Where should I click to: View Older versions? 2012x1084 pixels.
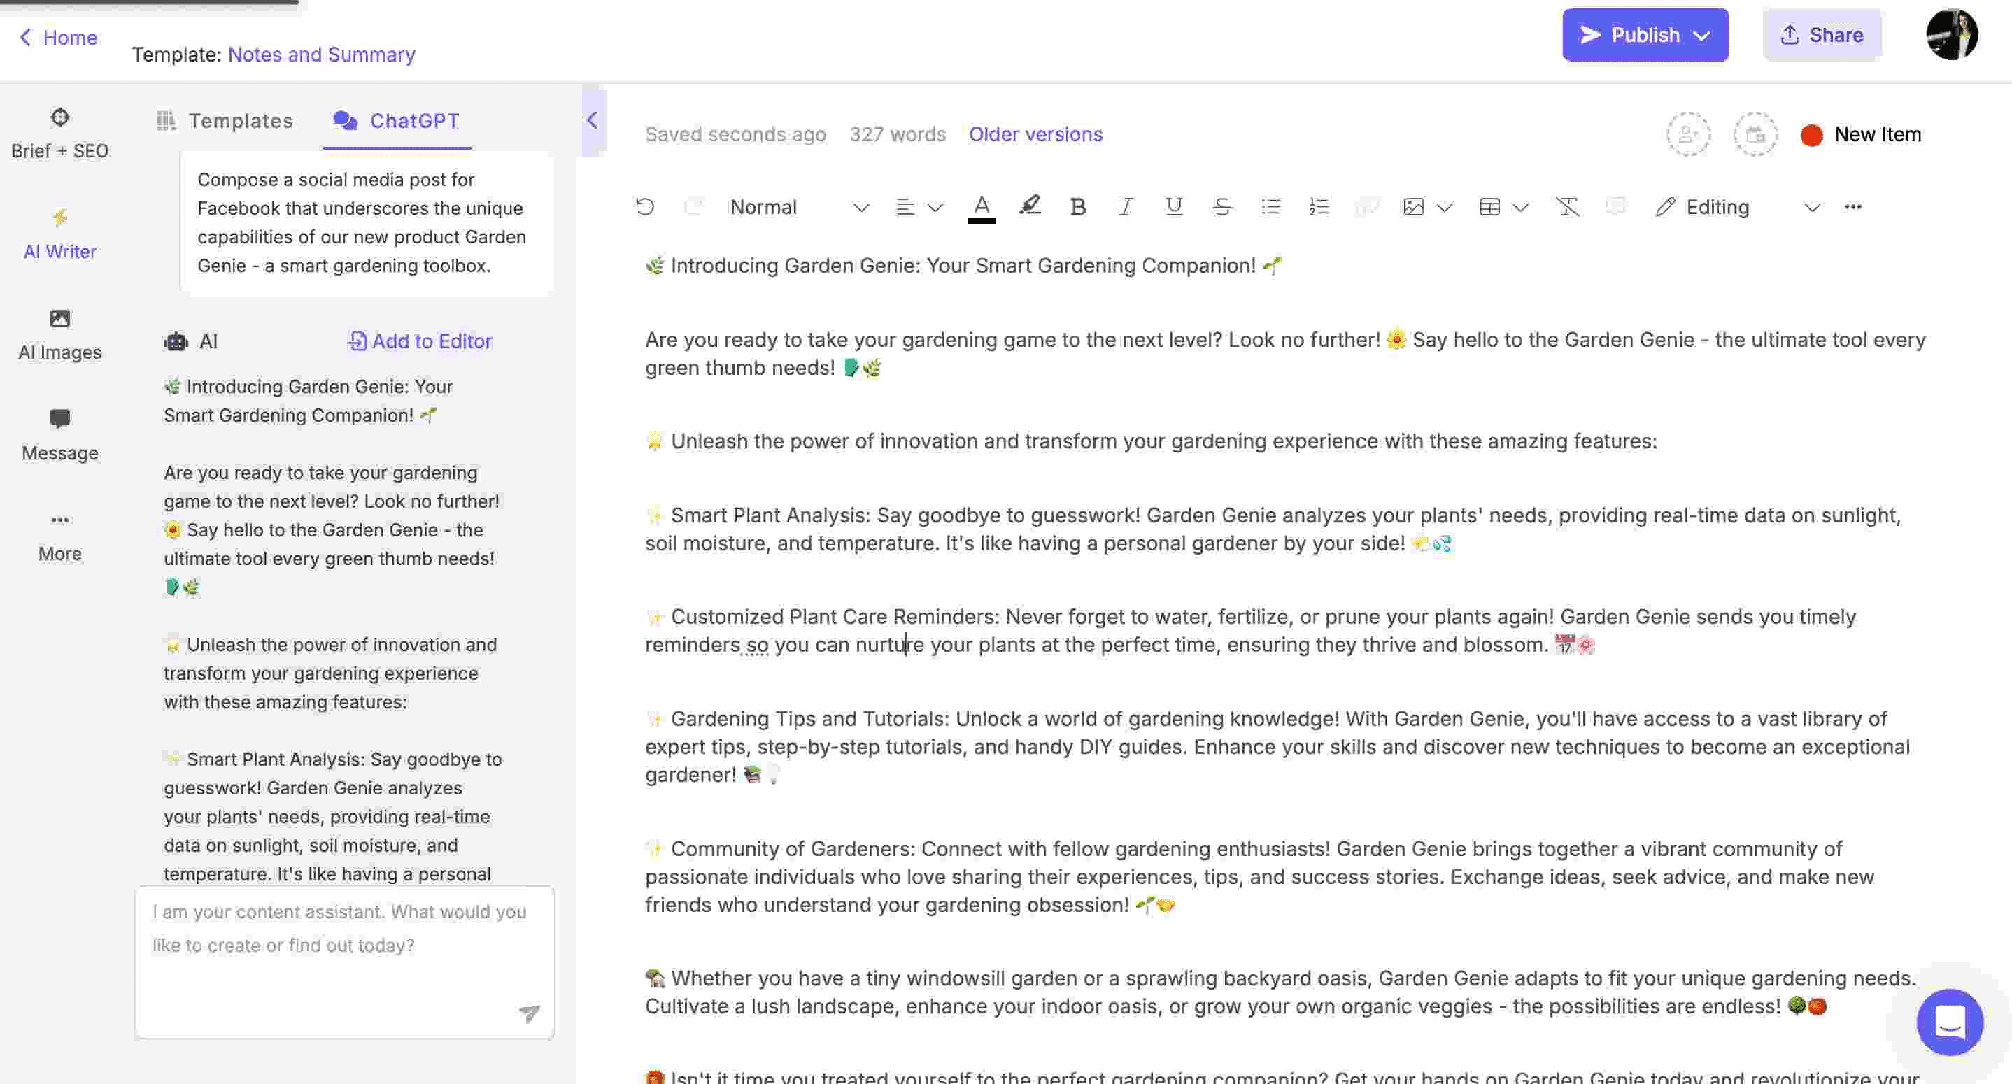pyautogui.click(x=1035, y=134)
